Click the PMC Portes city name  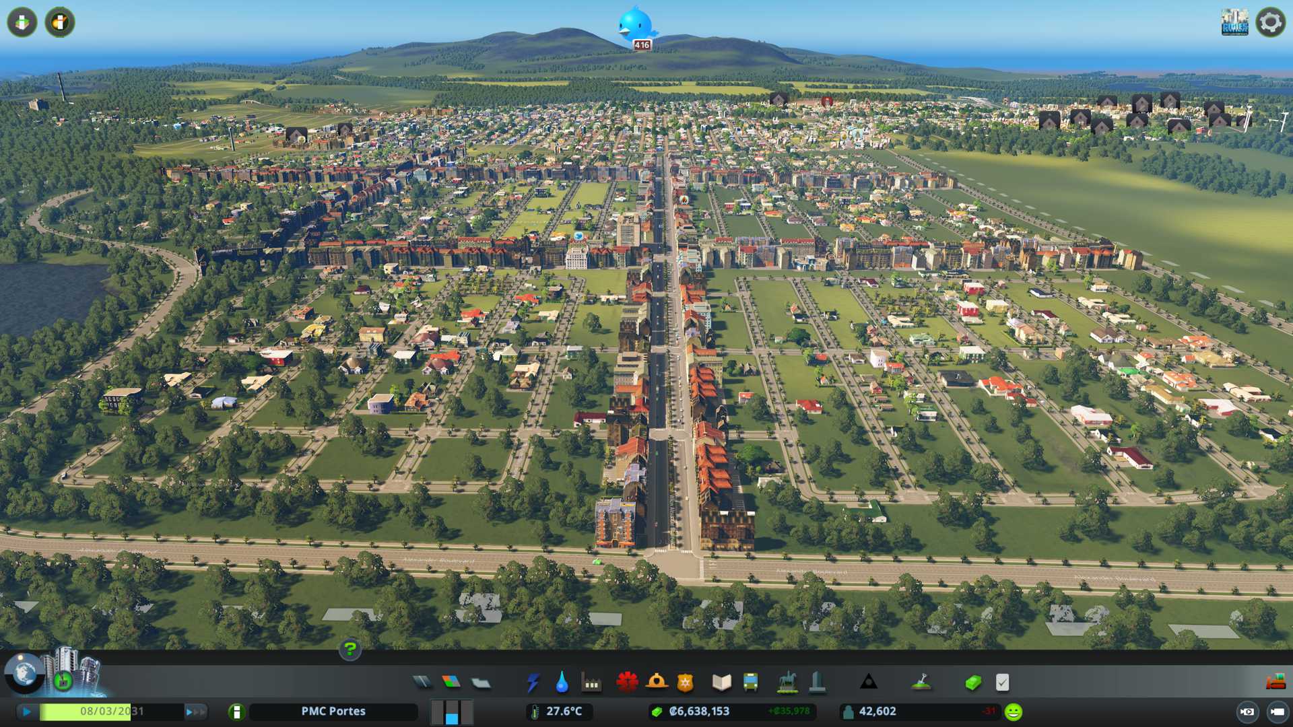point(333,712)
